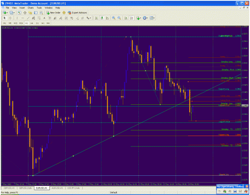The width and height of the screenshot is (250, 195).
Task: Switch to M15 timeframe
Action: coord(16,23)
